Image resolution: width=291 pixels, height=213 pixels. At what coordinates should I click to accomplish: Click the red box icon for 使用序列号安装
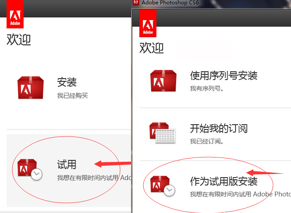click(x=163, y=81)
